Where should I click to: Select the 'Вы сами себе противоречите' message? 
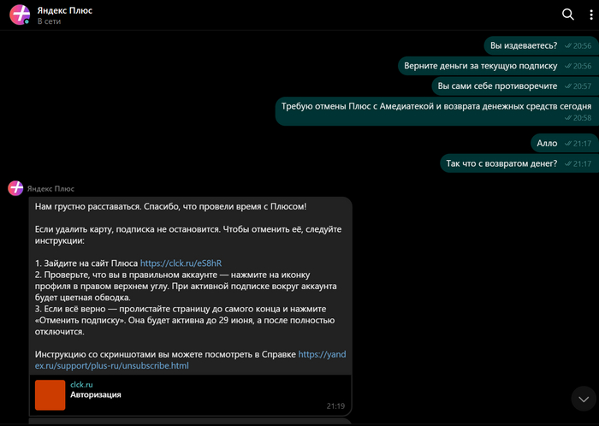tap(515, 86)
